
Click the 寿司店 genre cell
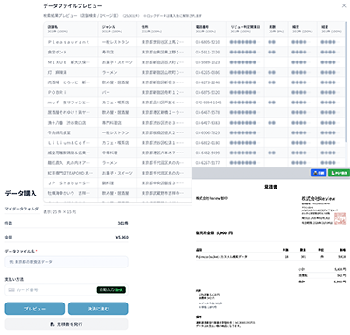pos(117,52)
